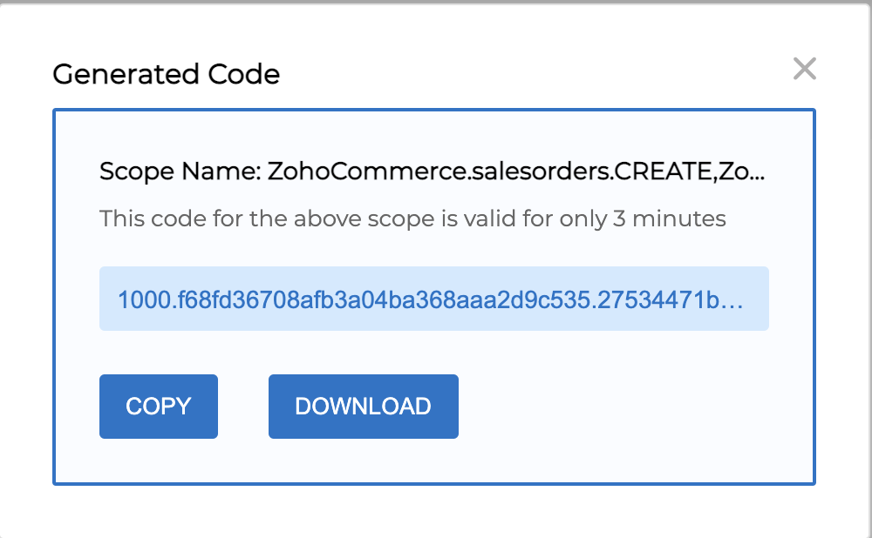Download the generated code file

click(363, 407)
